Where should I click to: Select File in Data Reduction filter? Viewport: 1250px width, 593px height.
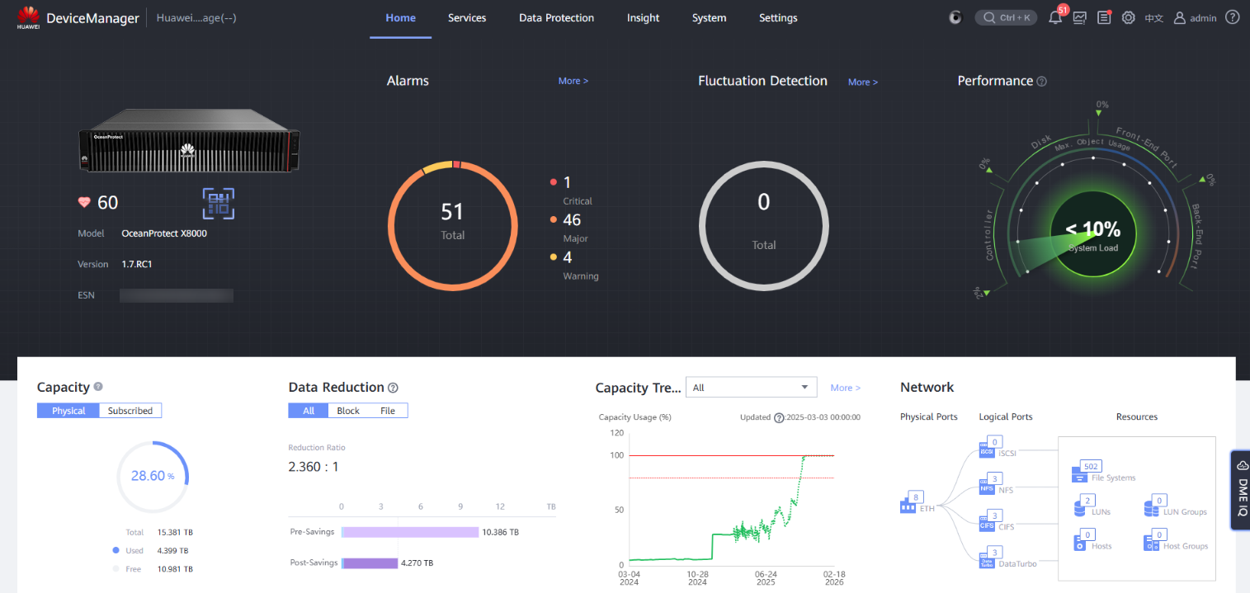pyautogui.click(x=388, y=411)
